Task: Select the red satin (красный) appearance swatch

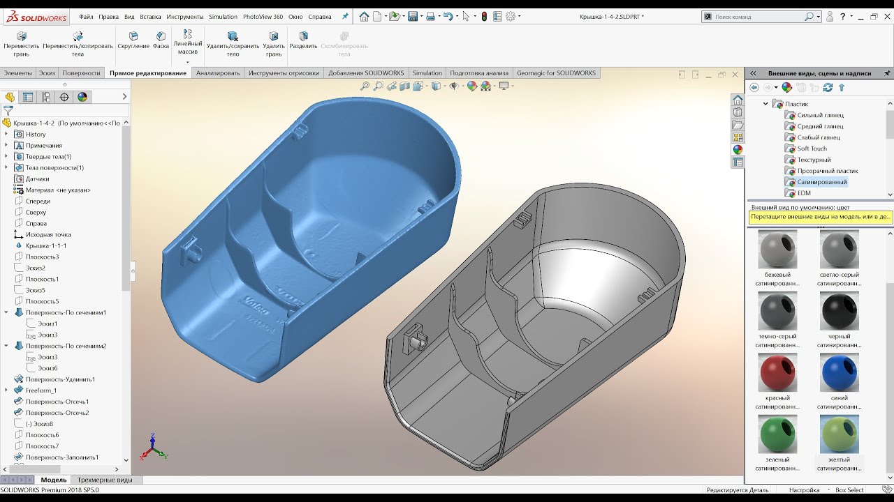Action: [x=777, y=372]
